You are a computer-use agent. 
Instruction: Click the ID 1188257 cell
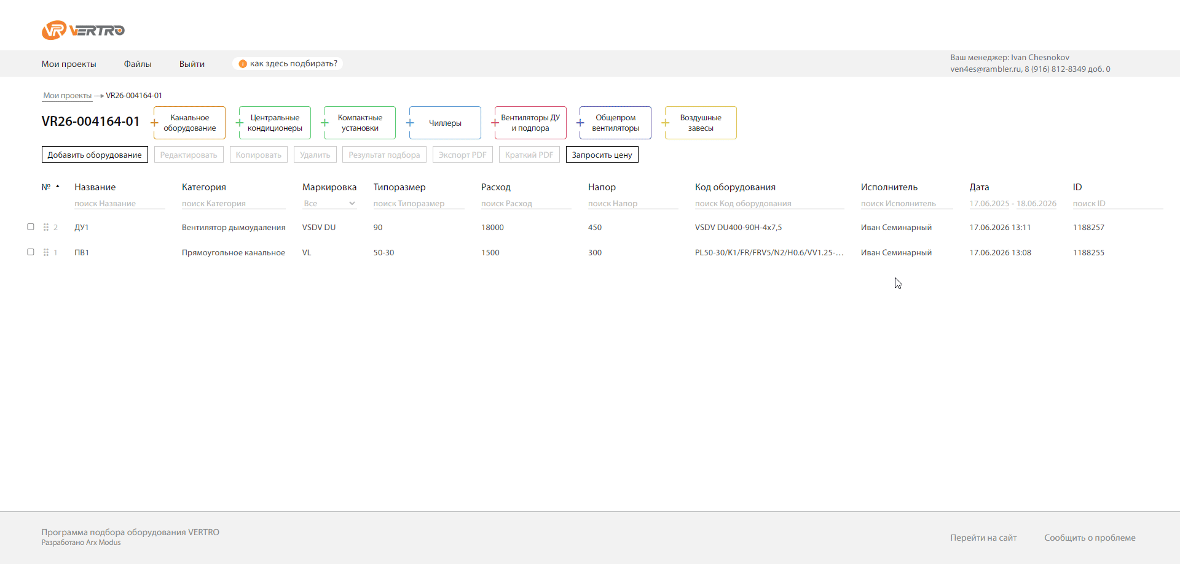1088,228
